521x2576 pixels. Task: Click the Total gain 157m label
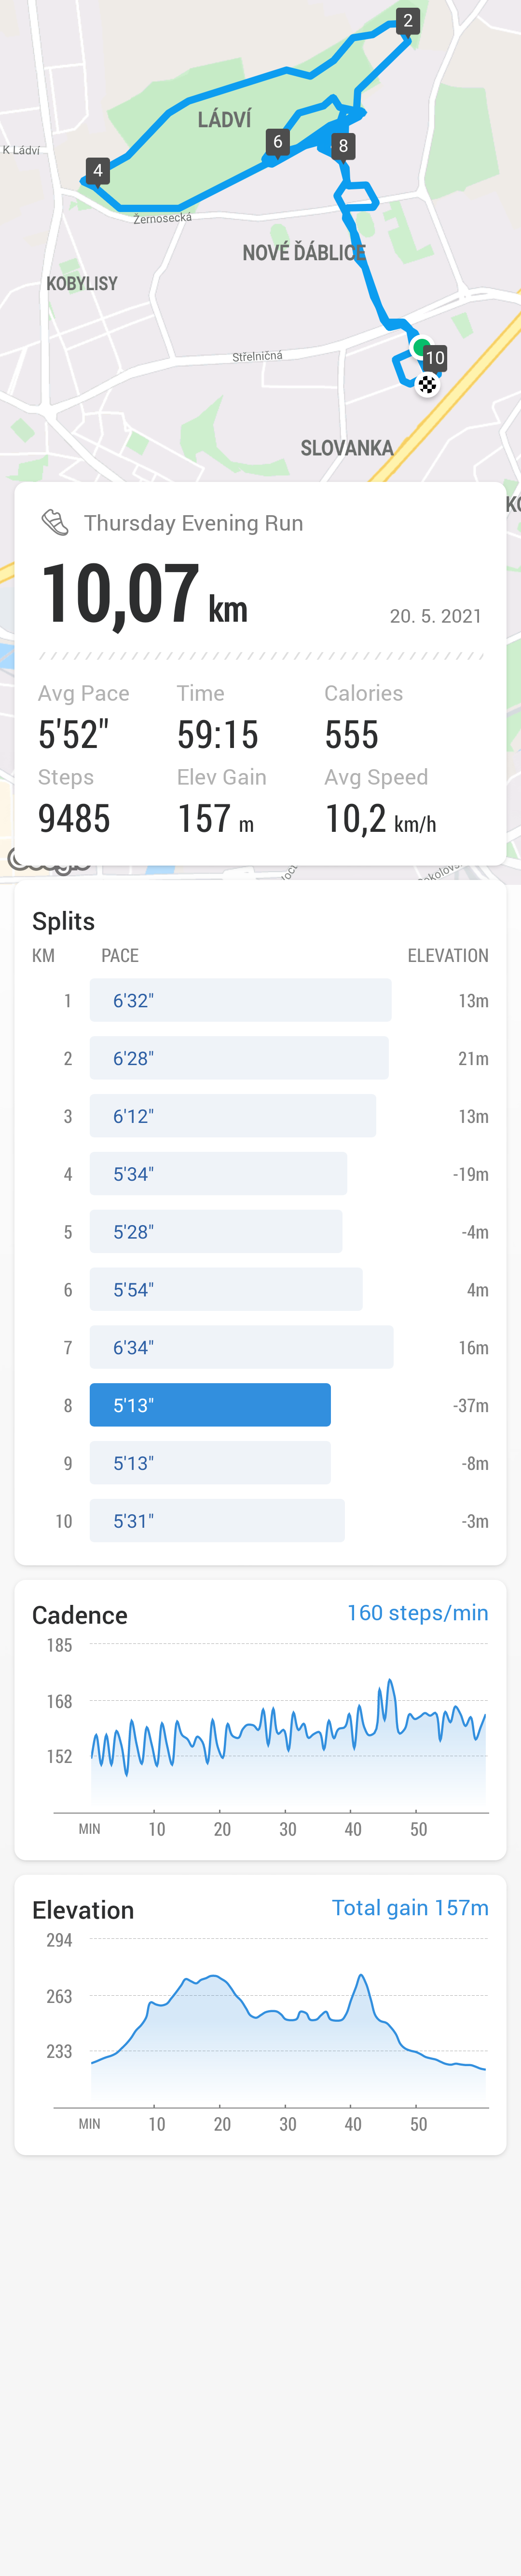[410, 1907]
